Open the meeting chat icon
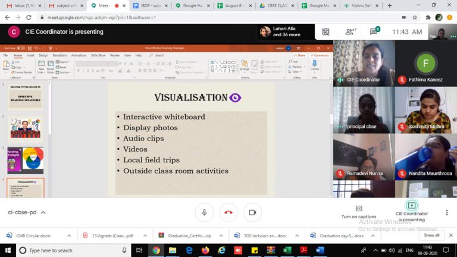 coord(375,32)
